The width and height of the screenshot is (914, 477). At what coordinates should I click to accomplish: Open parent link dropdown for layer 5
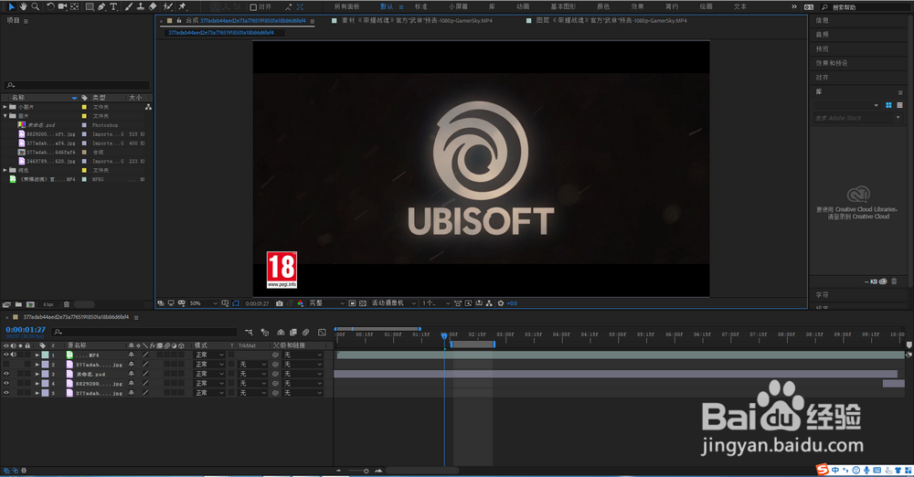point(303,392)
